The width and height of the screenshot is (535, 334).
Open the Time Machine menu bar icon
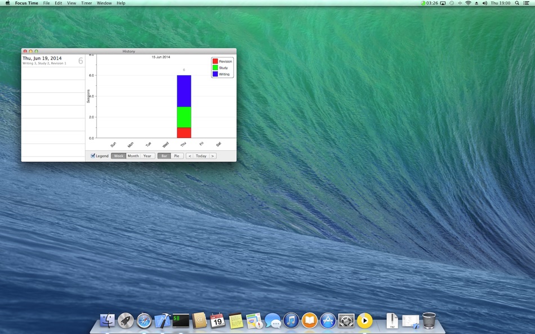[452, 3]
